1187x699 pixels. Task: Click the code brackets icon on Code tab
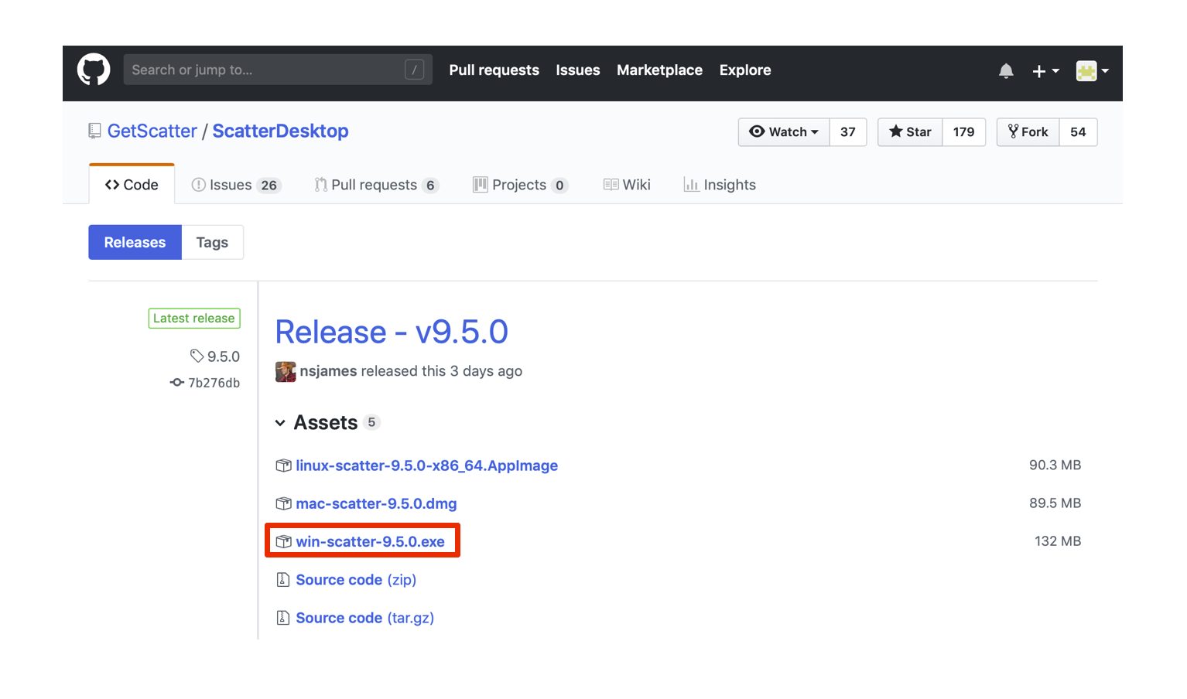coord(112,185)
